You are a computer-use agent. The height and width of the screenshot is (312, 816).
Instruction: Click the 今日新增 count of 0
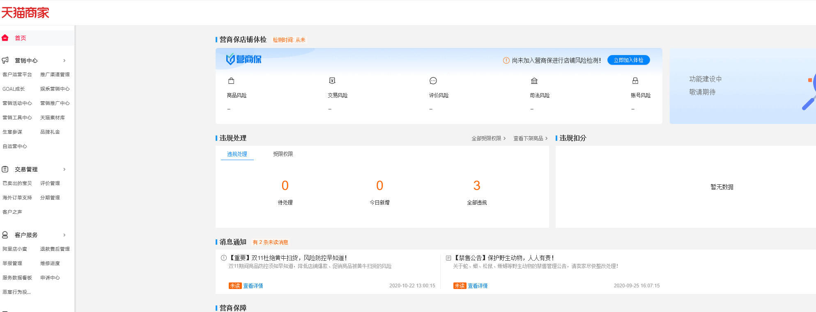point(379,186)
